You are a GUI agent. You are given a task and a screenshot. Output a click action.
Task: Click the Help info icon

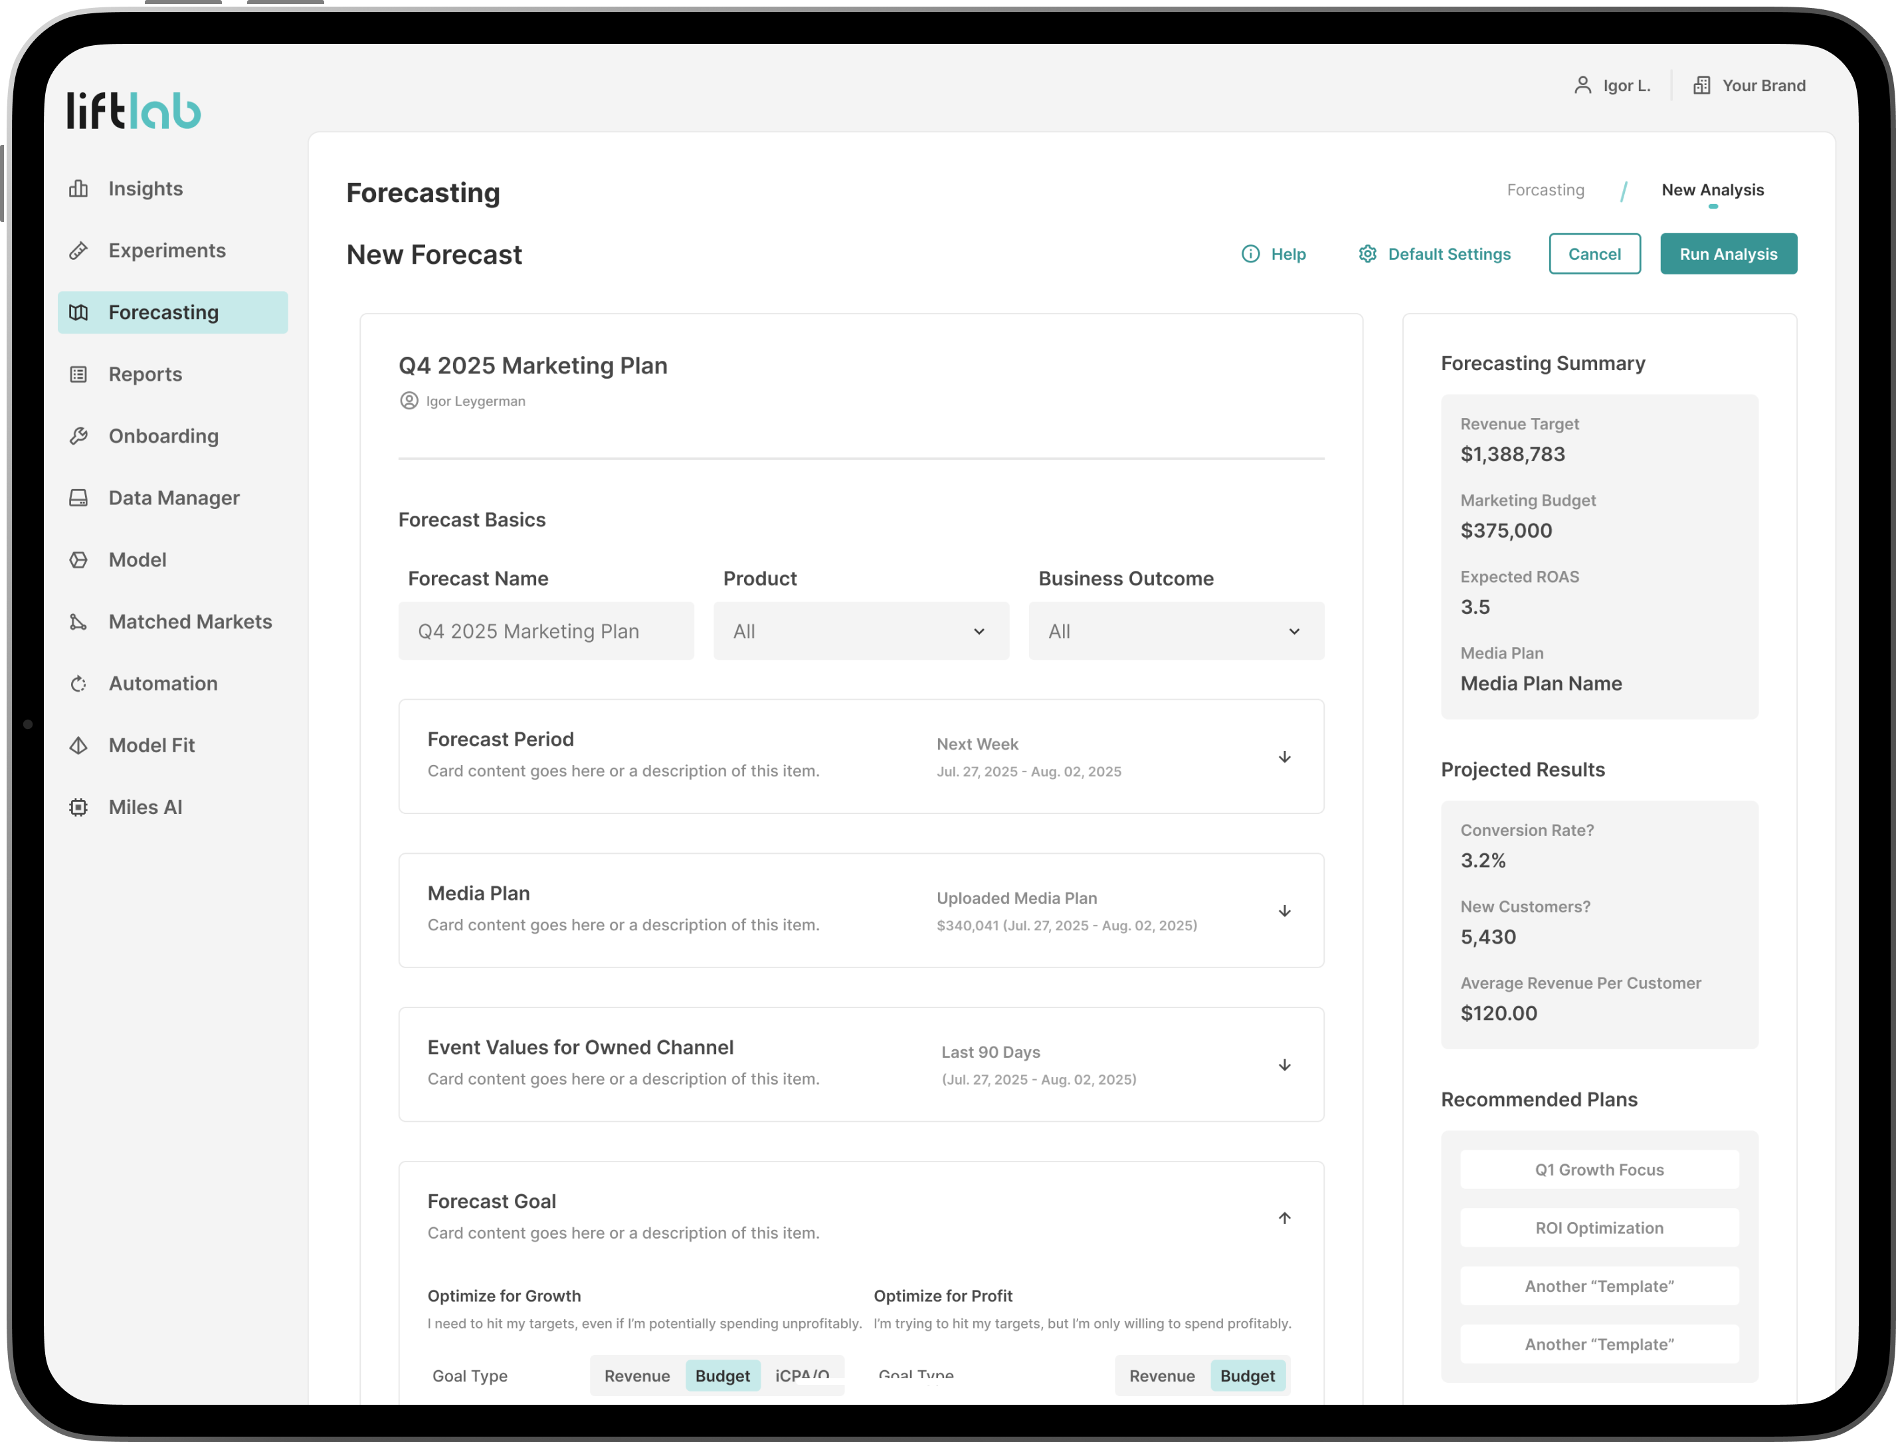pyautogui.click(x=1251, y=254)
